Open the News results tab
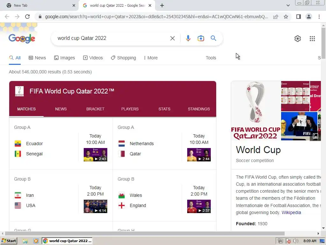Screen dimensions: 326x245 37,58
